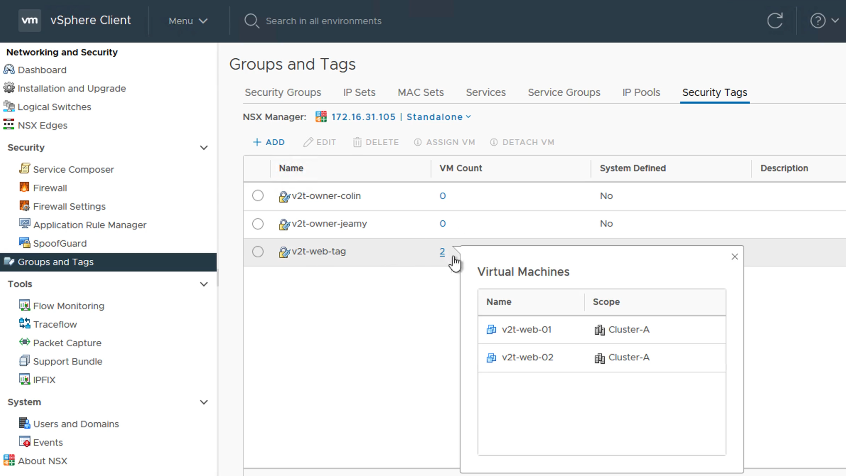This screenshot has width=846, height=476.
Task: Sort popup table by Scope header
Action: pos(606,302)
